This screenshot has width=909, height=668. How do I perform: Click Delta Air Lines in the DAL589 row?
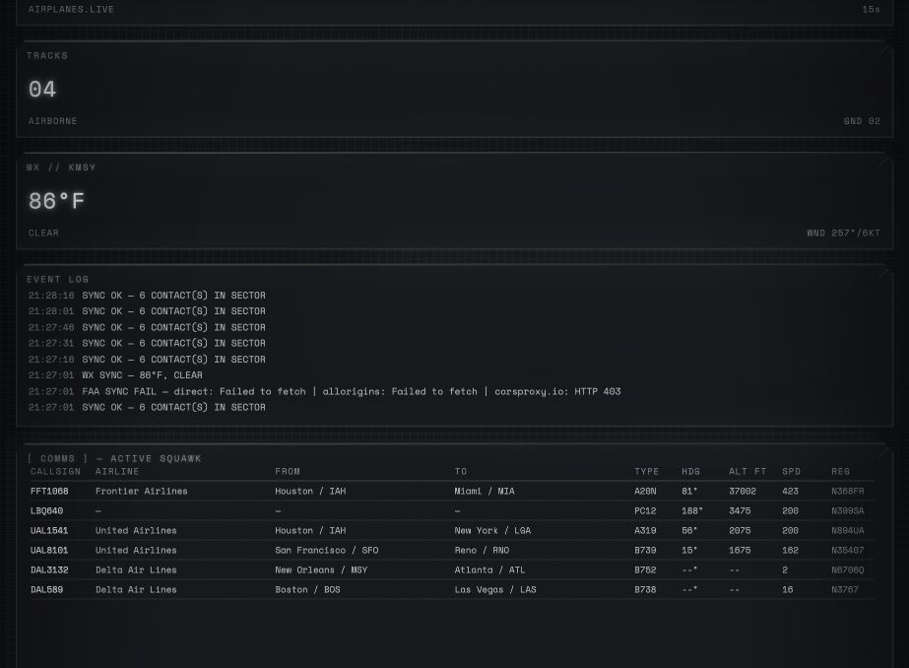[x=136, y=590]
